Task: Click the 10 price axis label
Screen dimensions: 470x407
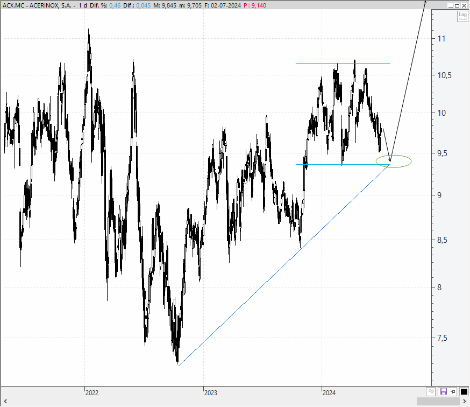Action: click(442, 113)
